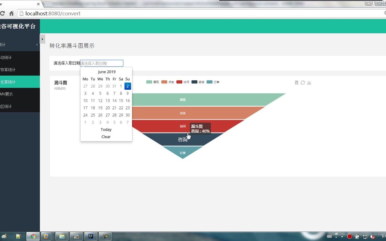The image size is (386, 241).
Task: Click the refresh/restore icon on the chart toolbox
Action: [x=302, y=82]
